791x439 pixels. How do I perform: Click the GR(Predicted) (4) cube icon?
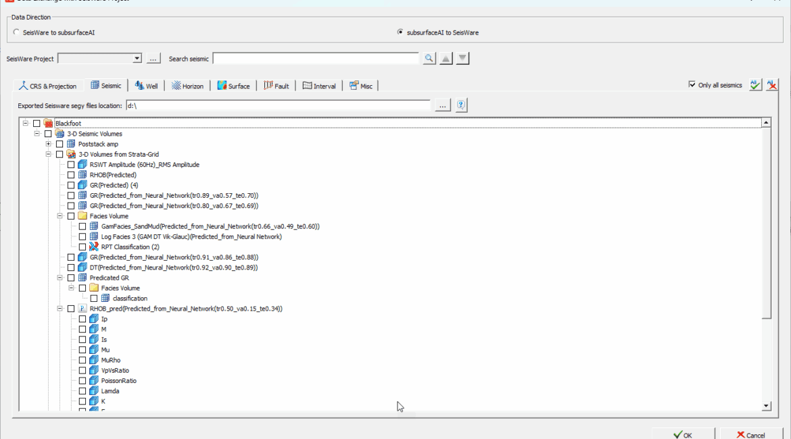point(82,185)
